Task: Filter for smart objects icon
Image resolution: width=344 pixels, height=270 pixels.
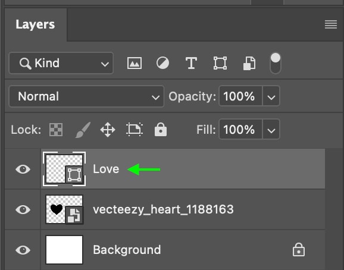Action: coord(249,63)
